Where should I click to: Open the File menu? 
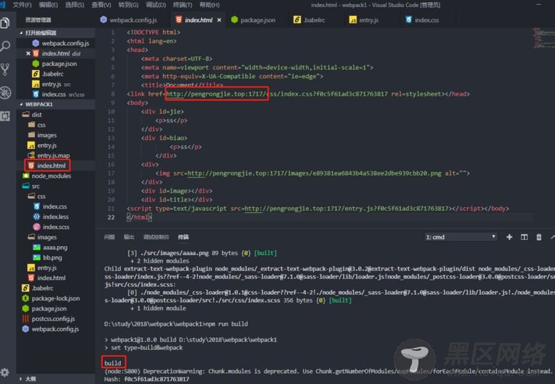[22, 5]
